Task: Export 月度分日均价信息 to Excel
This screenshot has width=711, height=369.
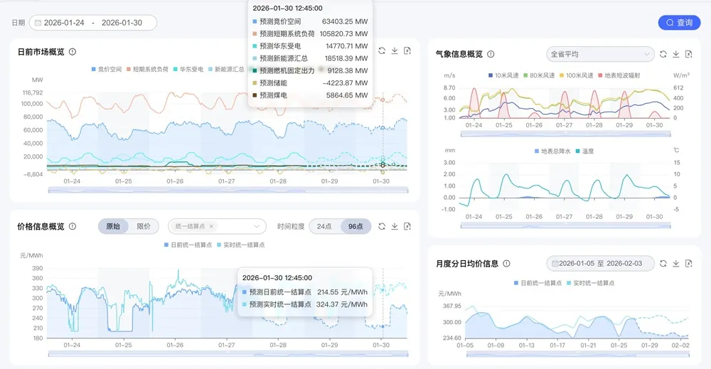Action: (x=689, y=263)
